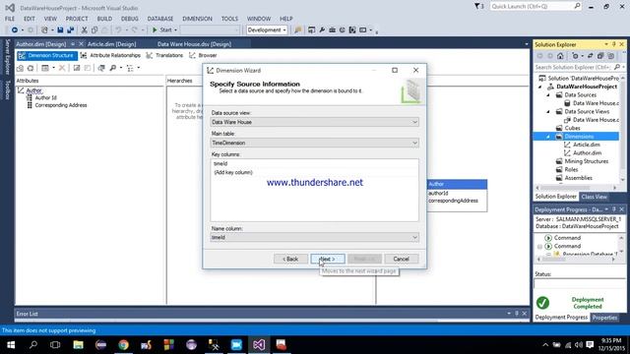Select Roles folder in Solution Explorer
The width and height of the screenshot is (630, 354).
pyautogui.click(x=571, y=170)
